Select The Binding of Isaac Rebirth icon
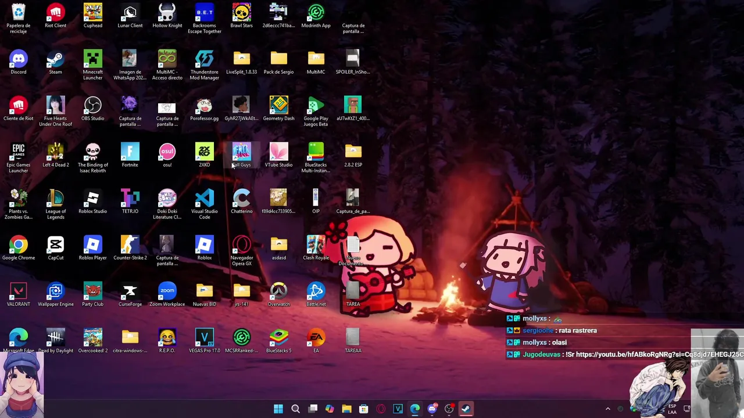 click(x=93, y=157)
